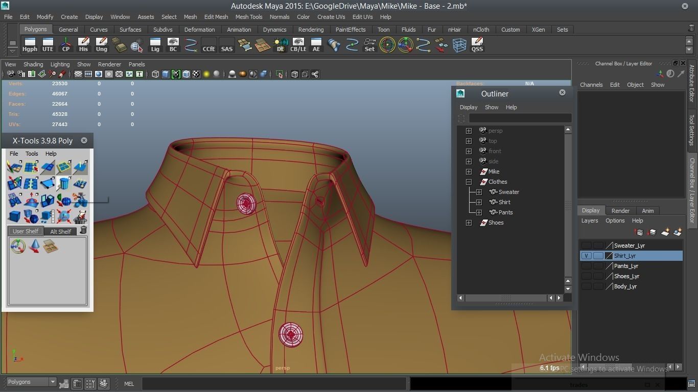Click create new empty layer icon
Image resolution: width=698 pixels, height=392 pixels.
point(665,232)
